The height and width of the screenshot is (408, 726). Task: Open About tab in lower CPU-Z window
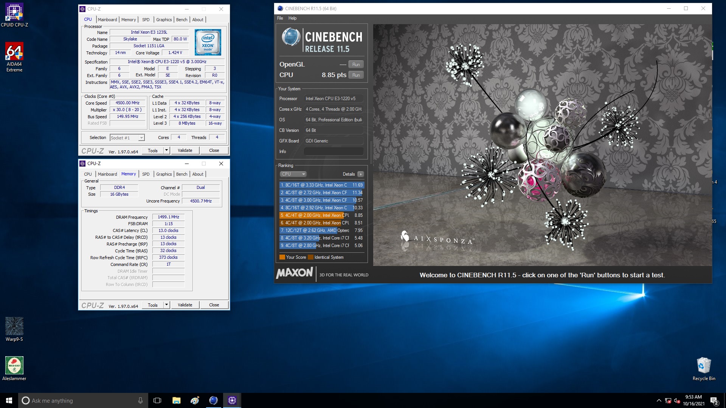[x=198, y=174]
